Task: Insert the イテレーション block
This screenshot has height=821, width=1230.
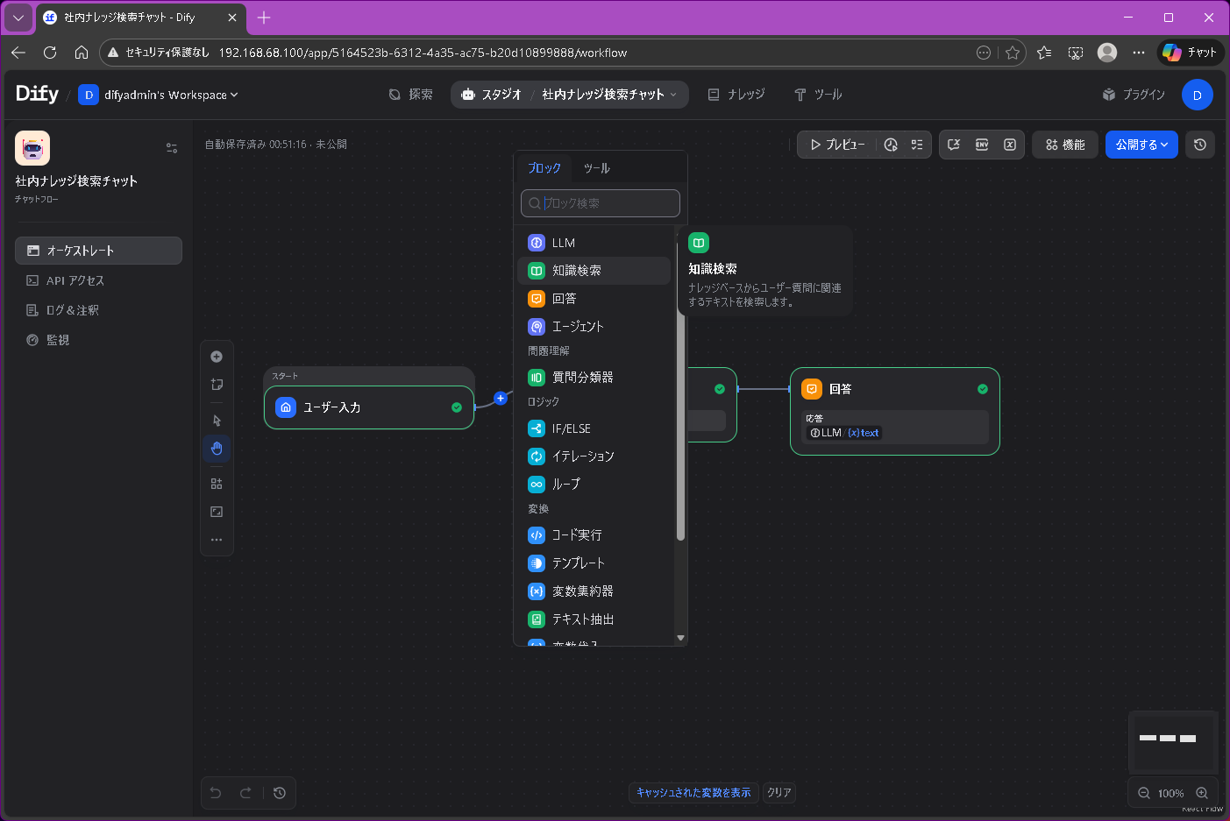Action: click(x=594, y=457)
